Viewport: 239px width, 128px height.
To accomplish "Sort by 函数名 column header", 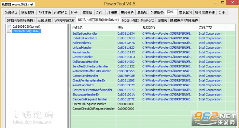I will click(x=94, y=27).
